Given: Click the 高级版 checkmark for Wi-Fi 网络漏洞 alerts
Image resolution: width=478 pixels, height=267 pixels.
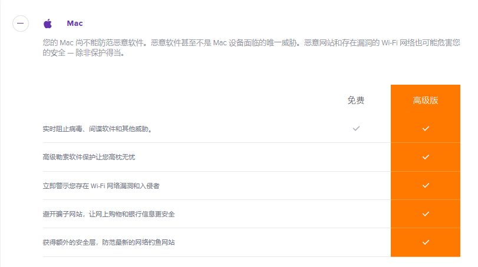Looking at the screenshot, I should [426, 185].
